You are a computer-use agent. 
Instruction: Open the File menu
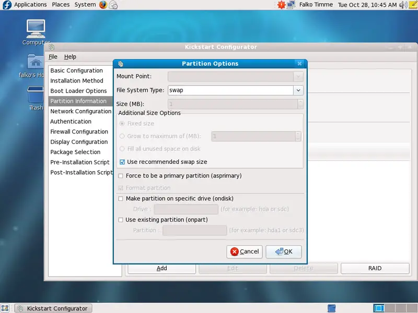[x=53, y=57]
